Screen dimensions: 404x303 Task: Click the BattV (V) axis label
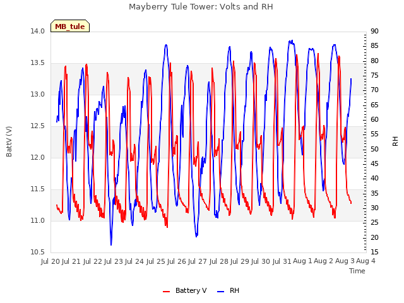(x=9, y=141)
